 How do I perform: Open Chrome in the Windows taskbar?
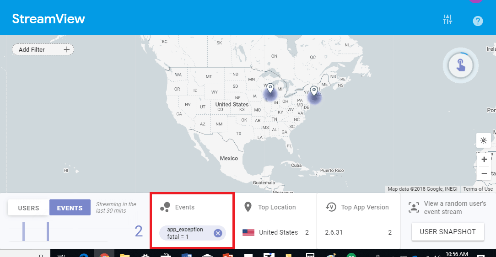coord(104,255)
